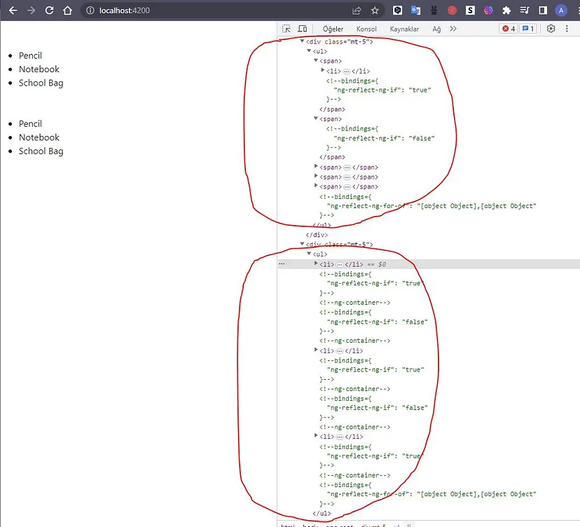This screenshot has height=527, width=580.
Task: Open the Google Translate extension
Action: (x=416, y=11)
